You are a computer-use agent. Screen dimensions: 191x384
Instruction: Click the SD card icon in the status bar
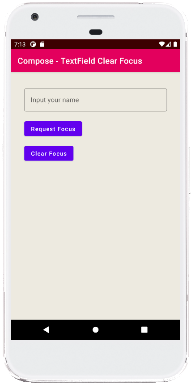click(x=42, y=44)
